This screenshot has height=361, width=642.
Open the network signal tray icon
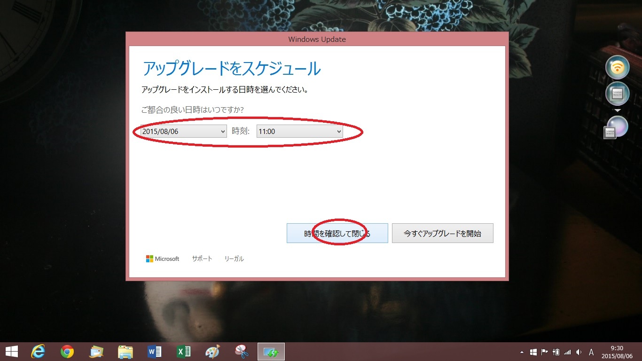coord(567,352)
